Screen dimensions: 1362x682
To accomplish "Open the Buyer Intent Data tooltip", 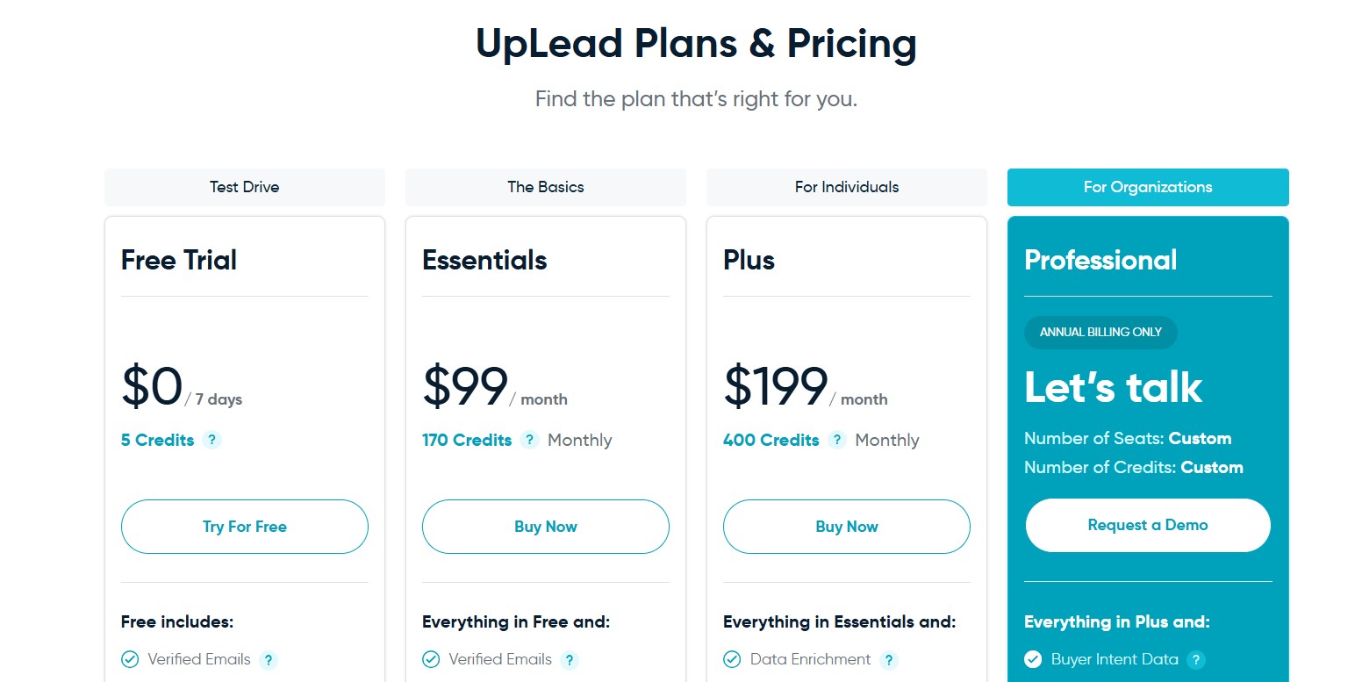I will click(1196, 659).
